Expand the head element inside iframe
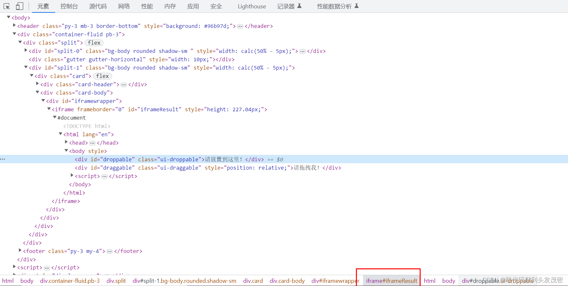This screenshot has height=286, width=568. (x=66, y=142)
